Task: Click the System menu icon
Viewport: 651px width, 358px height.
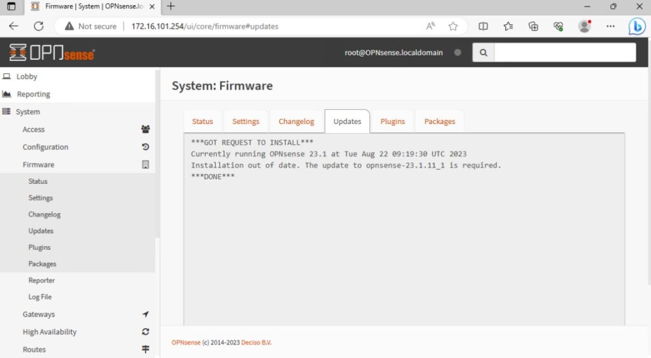Action: pyautogui.click(x=6, y=111)
